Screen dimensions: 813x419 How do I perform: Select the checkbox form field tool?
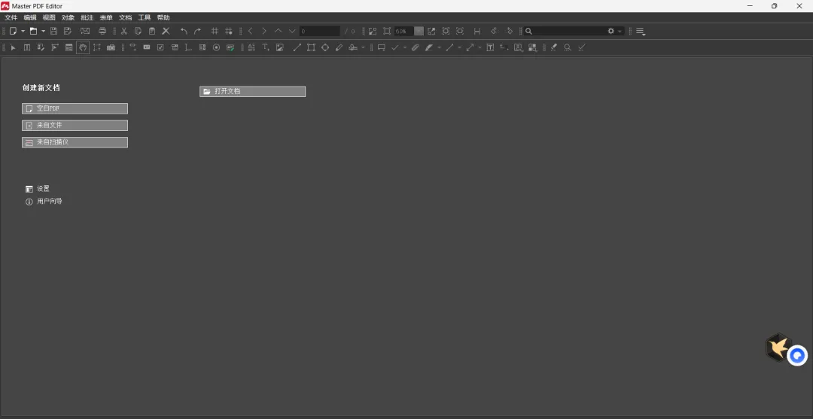click(x=160, y=47)
